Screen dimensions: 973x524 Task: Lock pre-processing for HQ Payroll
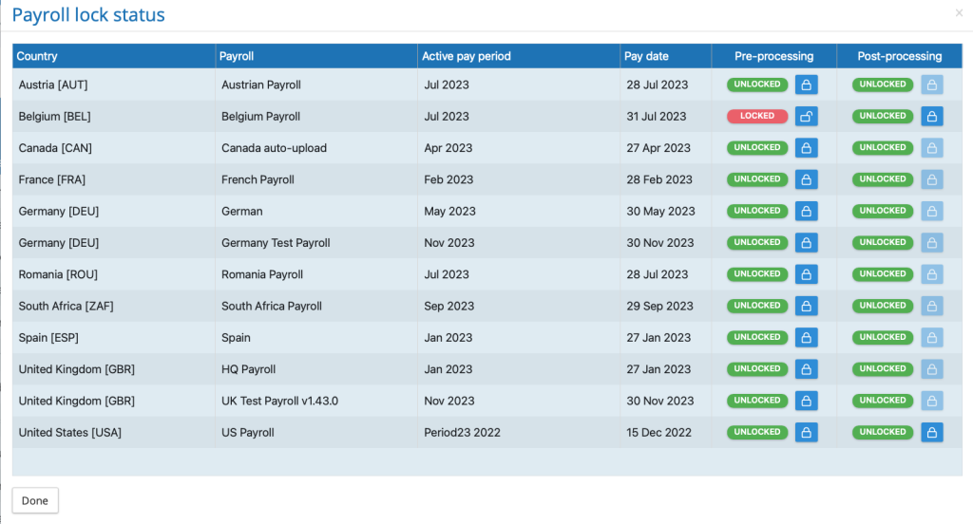(806, 368)
